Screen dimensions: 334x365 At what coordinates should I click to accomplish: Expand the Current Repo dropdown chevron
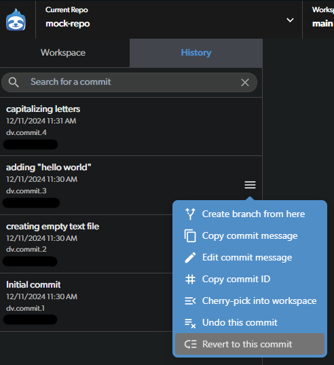tap(290, 20)
